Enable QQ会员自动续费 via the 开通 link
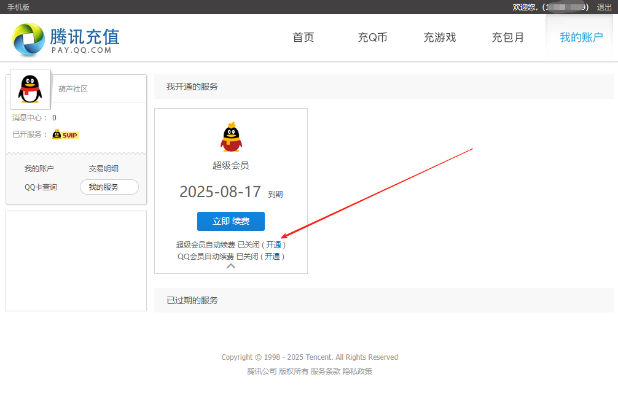618x393 pixels. (272, 256)
